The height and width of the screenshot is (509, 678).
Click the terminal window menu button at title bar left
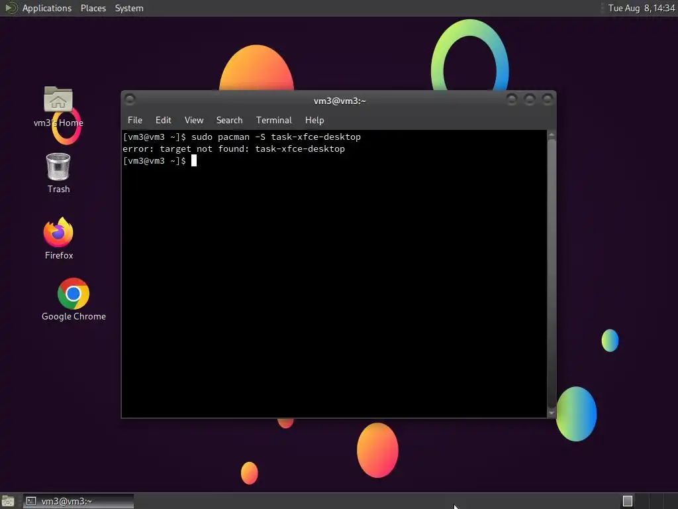coord(130,99)
